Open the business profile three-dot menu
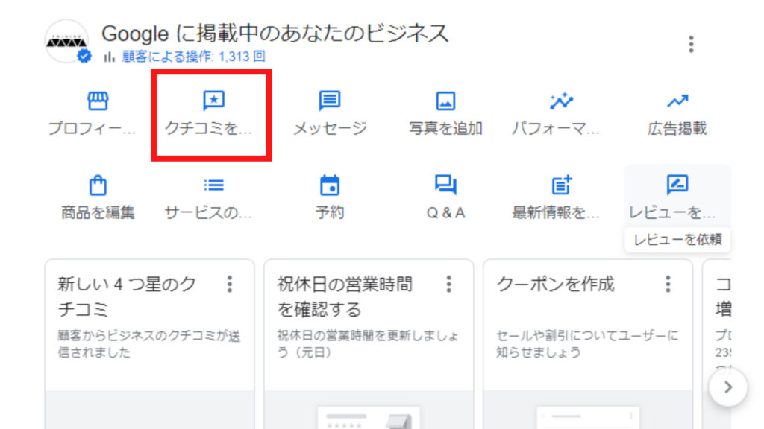The height and width of the screenshot is (429, 764). pyautogui.click(x=691, y=44)
